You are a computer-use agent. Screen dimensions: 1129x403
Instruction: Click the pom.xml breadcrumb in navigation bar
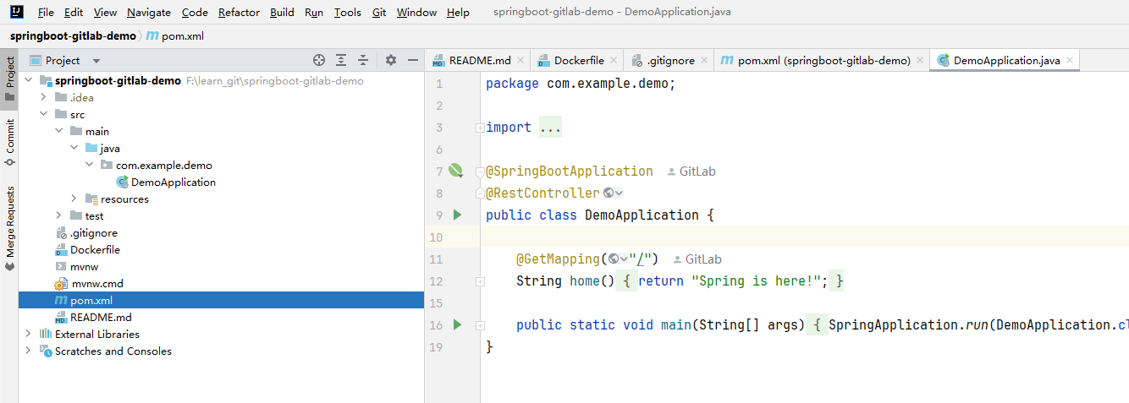tap(175, 35)
